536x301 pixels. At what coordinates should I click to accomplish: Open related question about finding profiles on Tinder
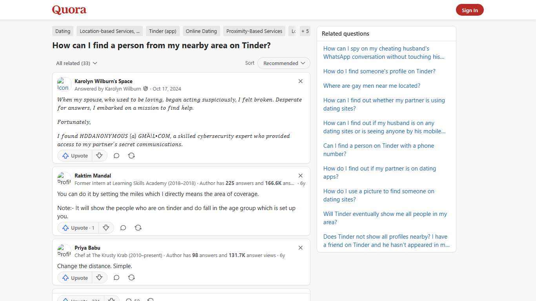pyautogui.click(x=379, y=71)
